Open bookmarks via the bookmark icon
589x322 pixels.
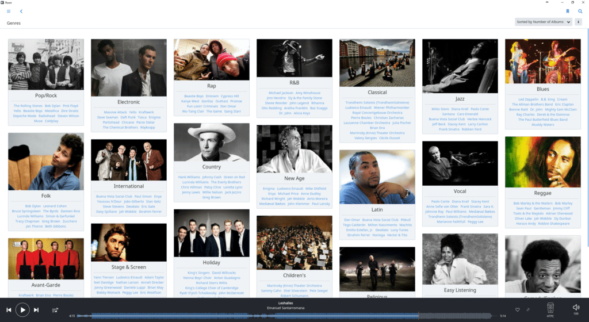coord(568,11)
